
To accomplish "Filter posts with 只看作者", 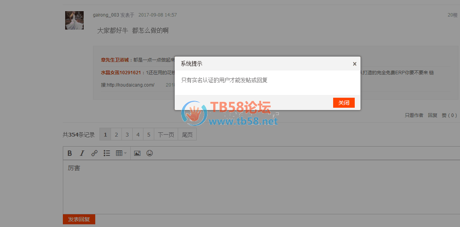I will click(x=414, y=115).
